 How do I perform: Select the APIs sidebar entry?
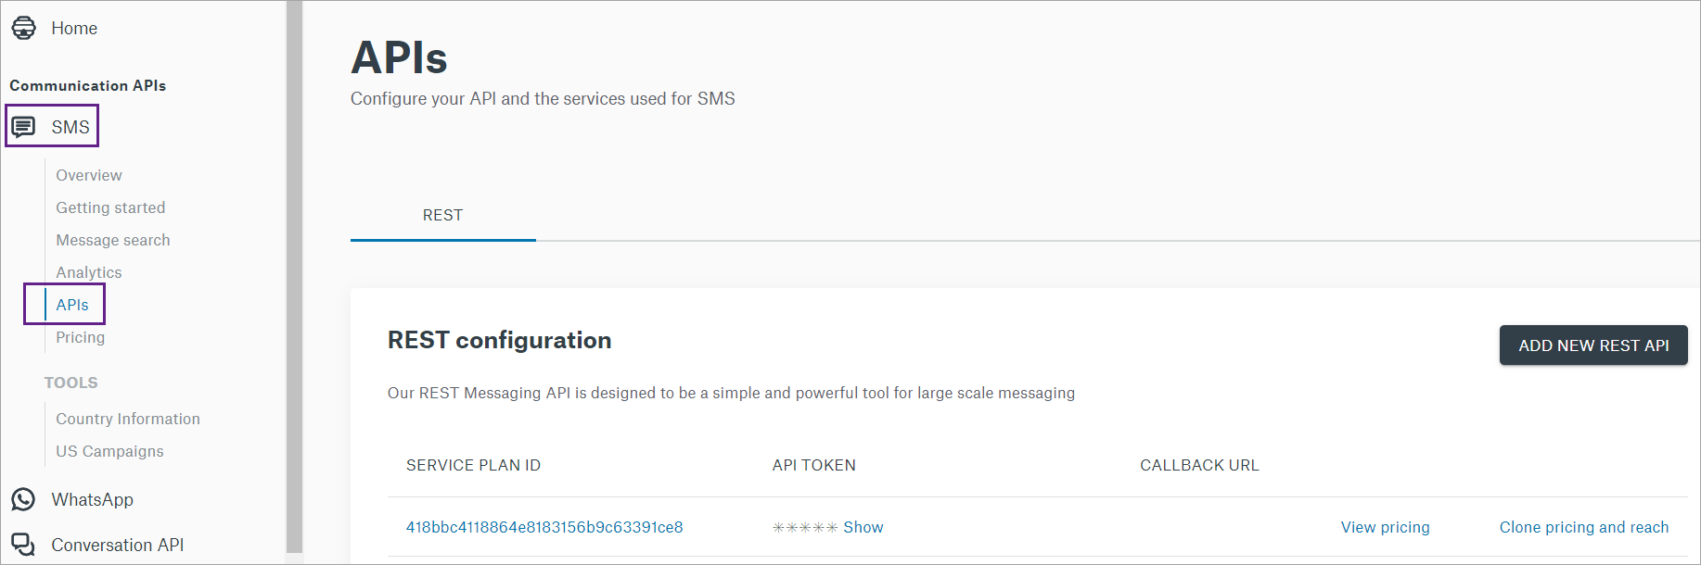[x=72, y=305]
